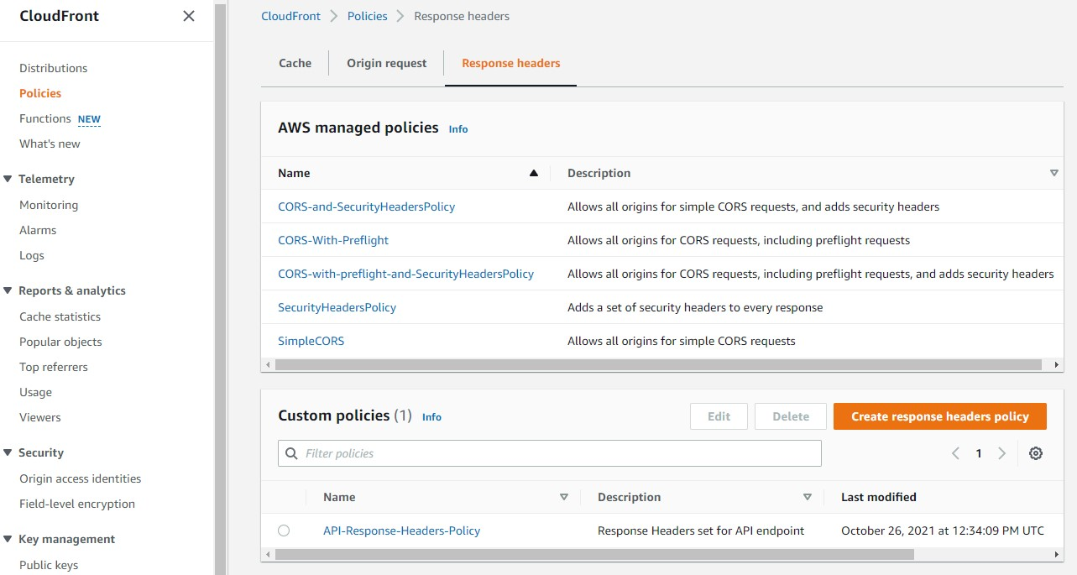Image resolution: width=1077 pixels, height=575 pixels.
Task: Sort managed policies by Description arrow
Action: point(1054,173)
